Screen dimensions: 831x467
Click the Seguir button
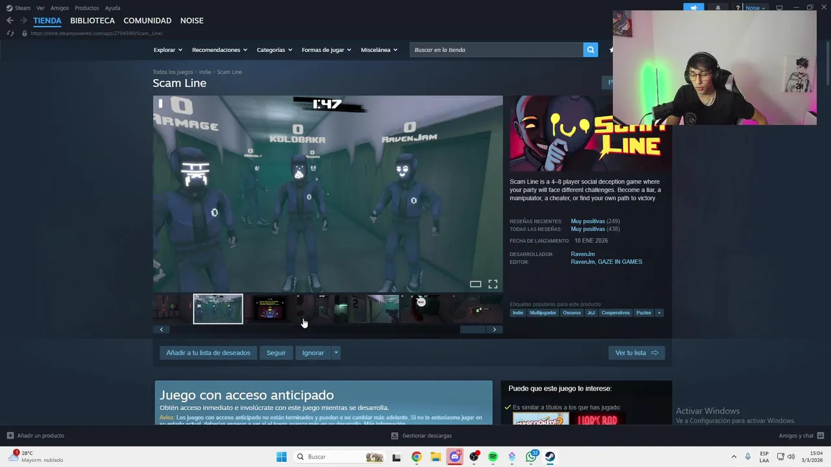pyautogui.click(x=276, y=353)
